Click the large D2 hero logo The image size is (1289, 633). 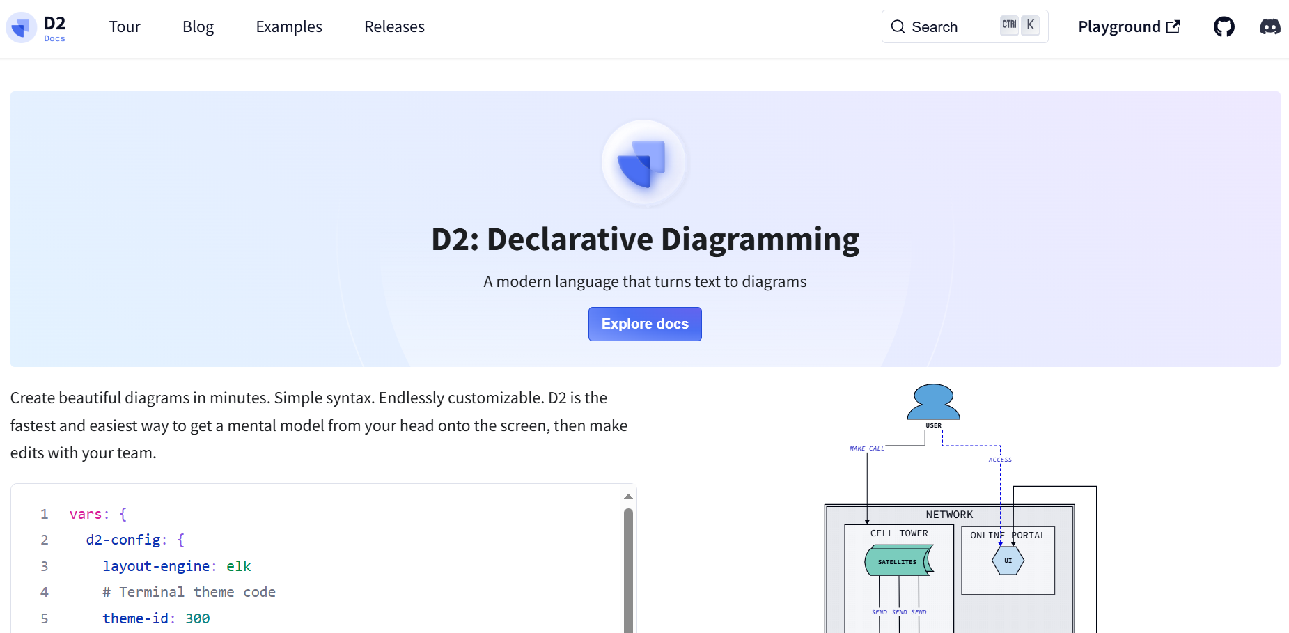644,163
